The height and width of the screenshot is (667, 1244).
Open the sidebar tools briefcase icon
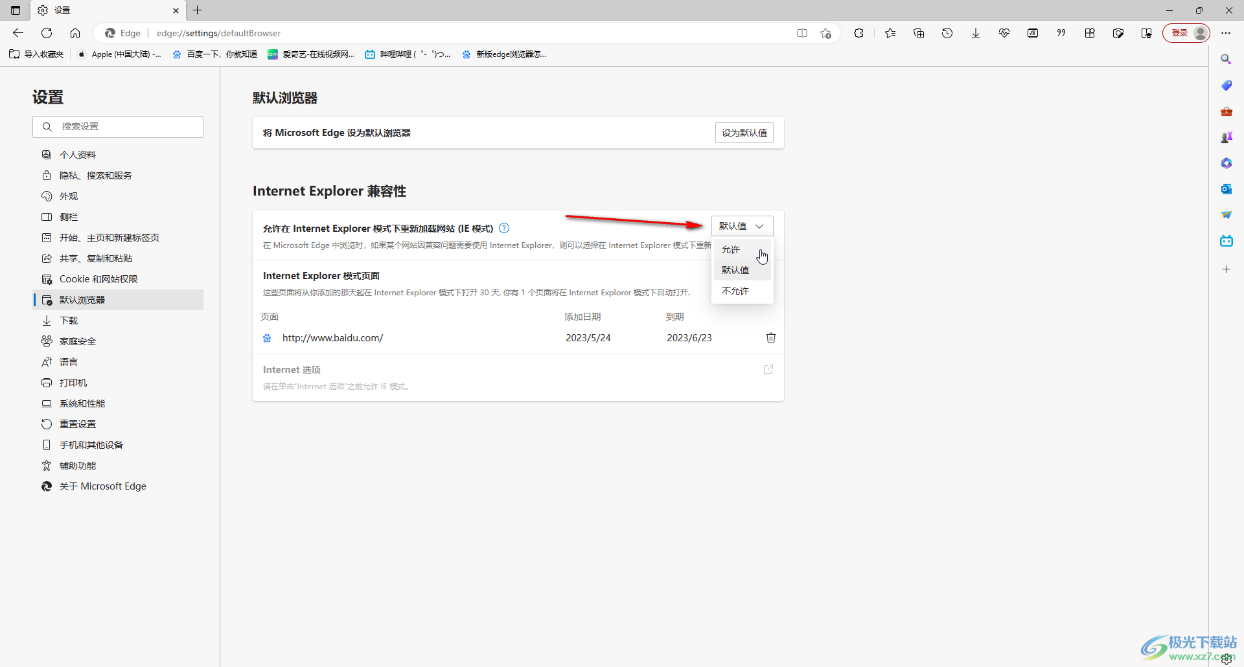coord(1226,111)
